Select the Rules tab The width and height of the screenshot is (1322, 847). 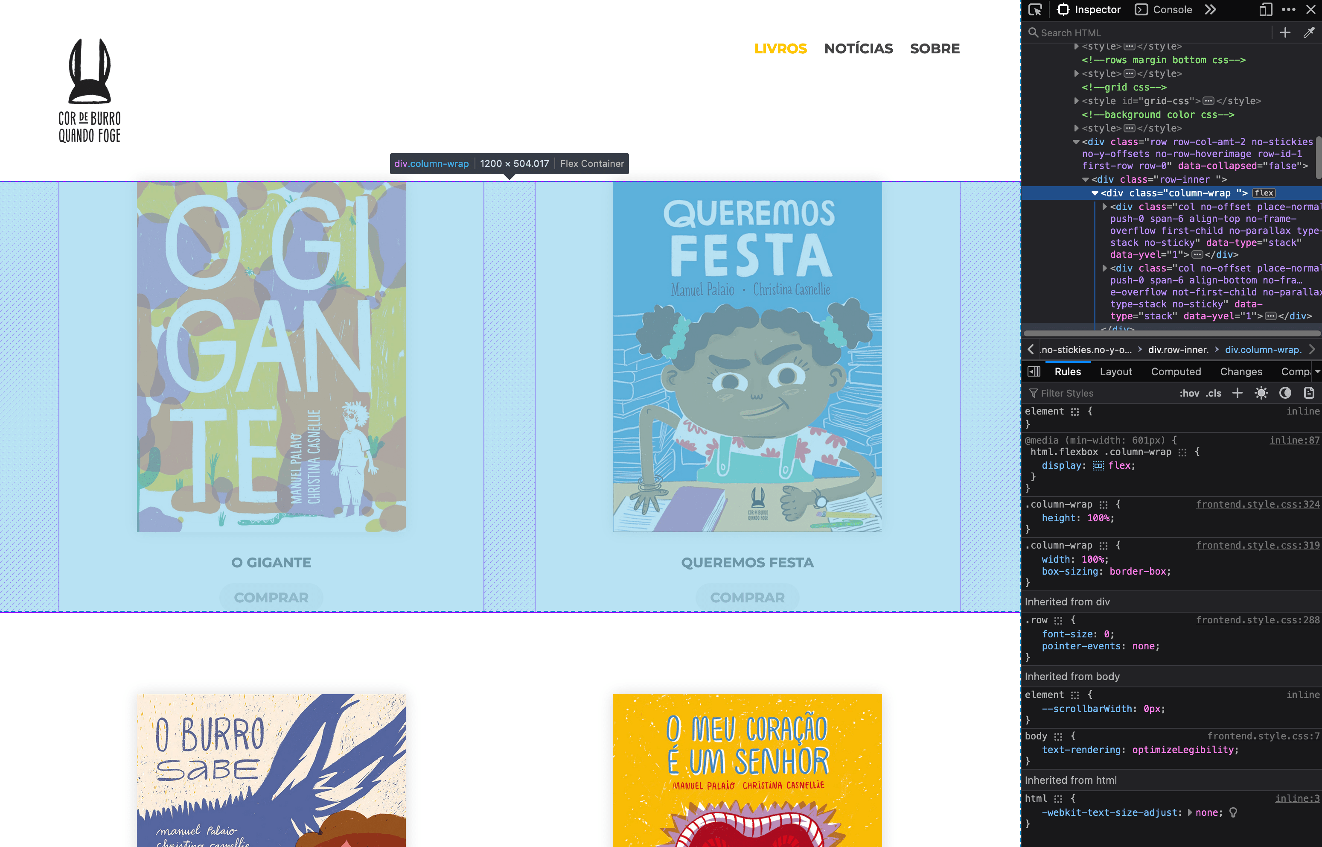click(x=1068, y=371)
